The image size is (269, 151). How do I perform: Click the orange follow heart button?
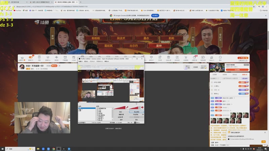point(54,66)
